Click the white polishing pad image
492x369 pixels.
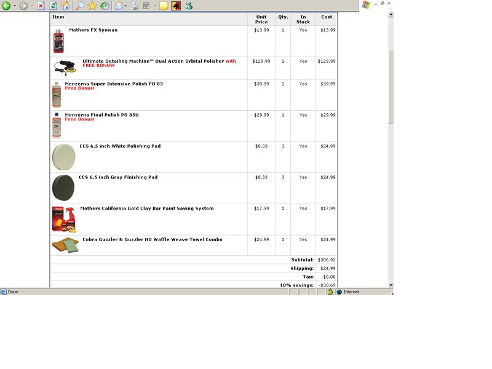(64, 157)
